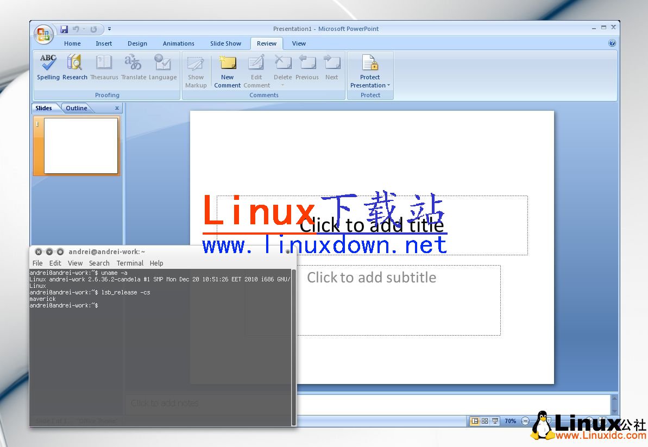
Task: Save the presentation from Quick Access toolbar
Action: pyautogui.click(x=64, y=29)
